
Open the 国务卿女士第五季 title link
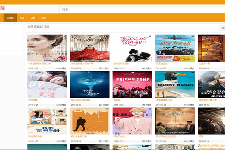pyautogui.click(x=208, y=100)
